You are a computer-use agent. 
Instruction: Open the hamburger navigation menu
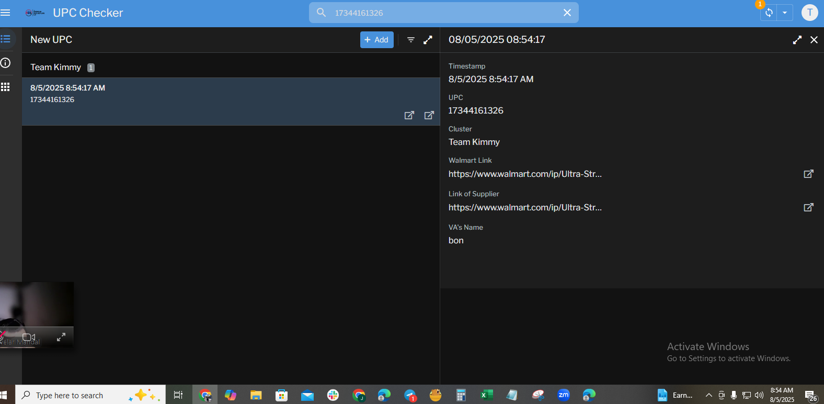point(6,13)
